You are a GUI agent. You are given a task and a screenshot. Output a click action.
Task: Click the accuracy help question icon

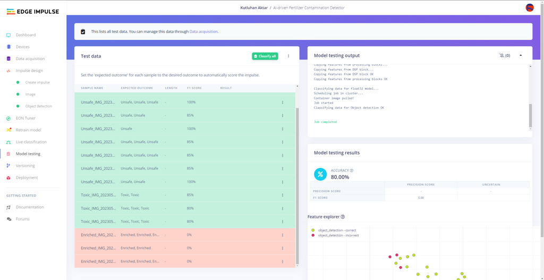point(351,171)
